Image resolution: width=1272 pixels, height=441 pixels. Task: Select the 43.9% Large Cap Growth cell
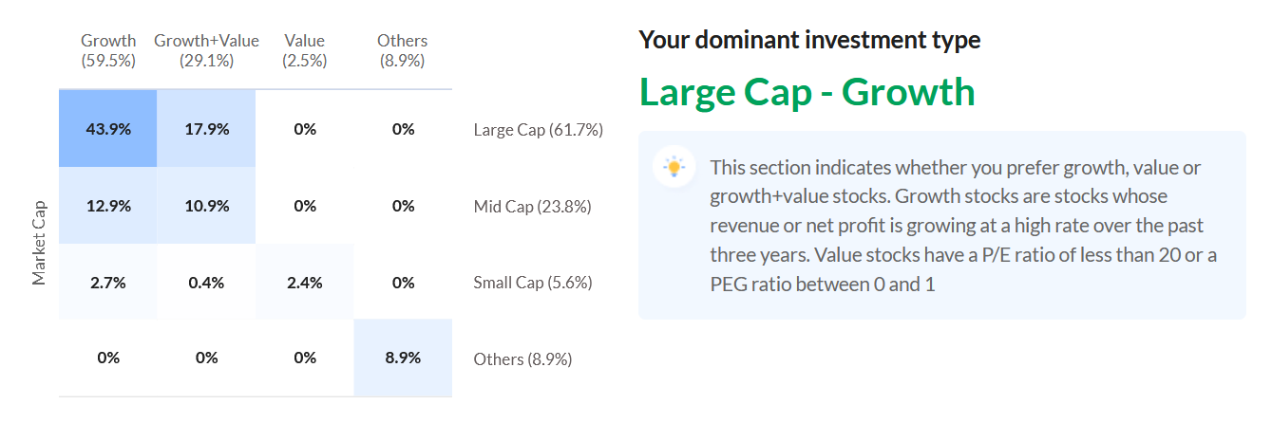[108, 129]
